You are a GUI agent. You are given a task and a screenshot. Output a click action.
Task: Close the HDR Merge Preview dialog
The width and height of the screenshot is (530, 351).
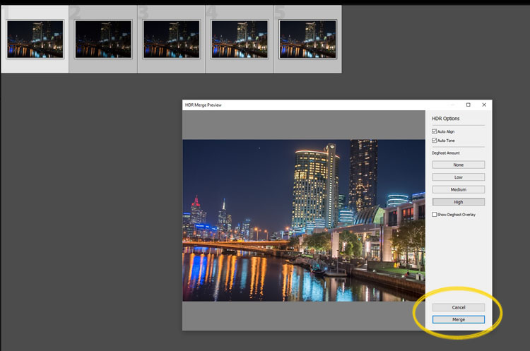click(484, 105)
